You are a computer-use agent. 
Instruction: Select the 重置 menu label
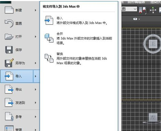(19, 24)
